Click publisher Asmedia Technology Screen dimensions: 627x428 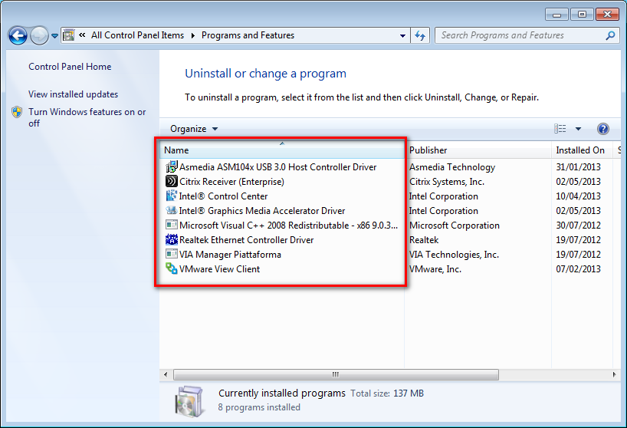pos(452,166)
